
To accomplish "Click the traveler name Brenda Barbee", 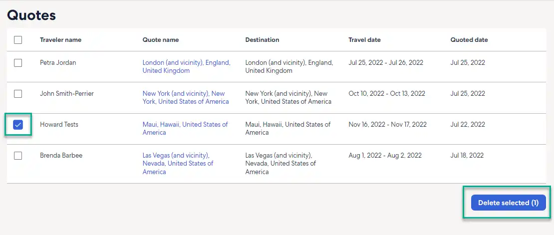I will pyautogui.click(x=61, y=155).
